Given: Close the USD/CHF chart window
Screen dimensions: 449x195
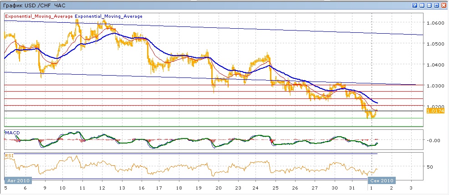Looking at the screenshot, I should (443, 5).
